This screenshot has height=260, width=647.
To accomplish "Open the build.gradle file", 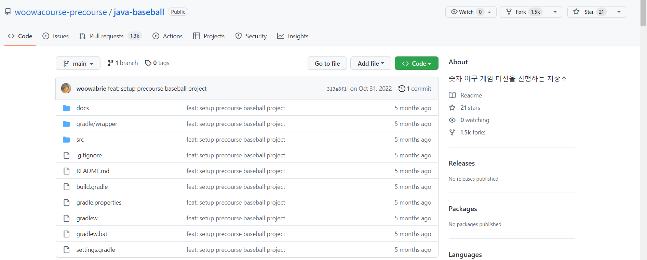I will [x=92, y=187].
